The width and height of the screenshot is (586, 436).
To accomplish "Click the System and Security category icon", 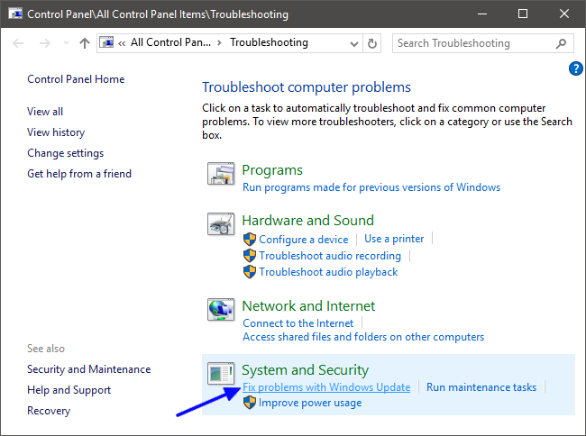I will coord(221,373).
